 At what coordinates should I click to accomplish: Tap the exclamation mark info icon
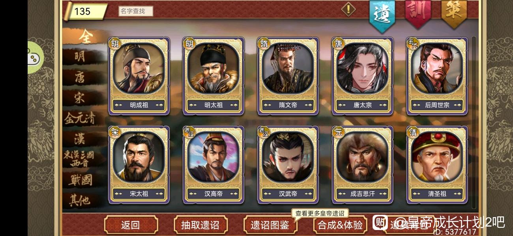tap(348, 9)
